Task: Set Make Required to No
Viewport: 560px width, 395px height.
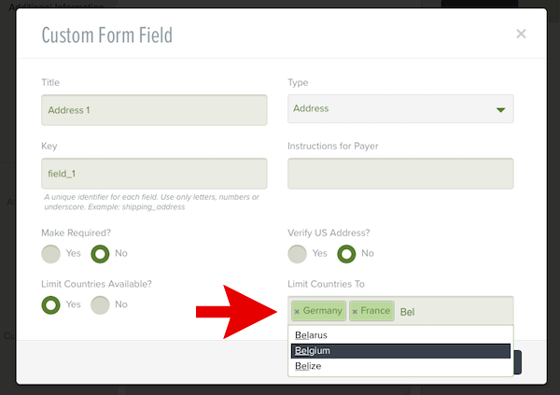Action: tap(101, 253)
